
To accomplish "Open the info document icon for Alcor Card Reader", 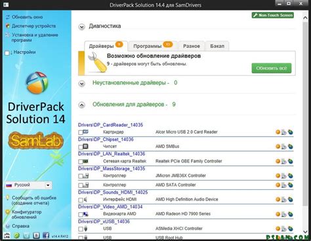I will (284, 132).
